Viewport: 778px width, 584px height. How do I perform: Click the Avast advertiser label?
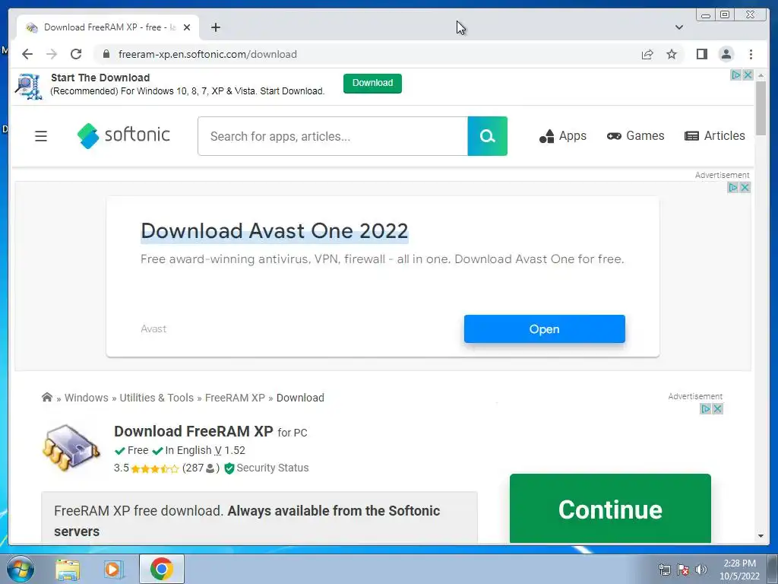click(153, 328)
